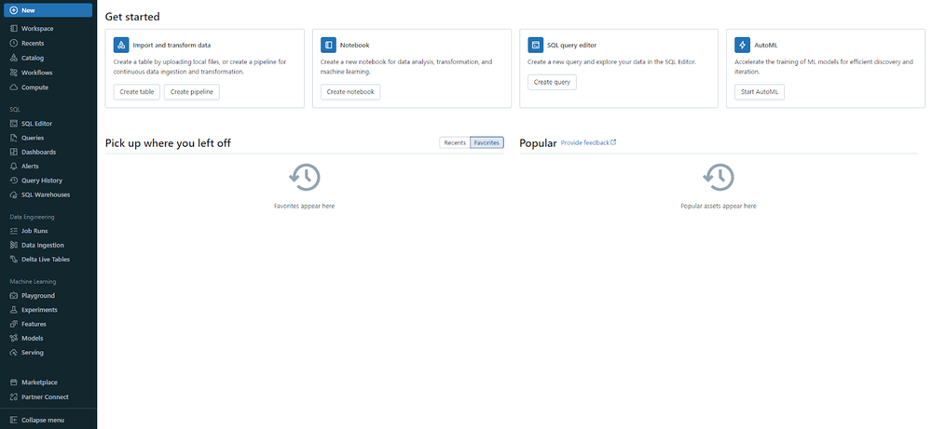Click the Notebook card title
Viewport: 932px width, 429px height.
pos(355,45)
